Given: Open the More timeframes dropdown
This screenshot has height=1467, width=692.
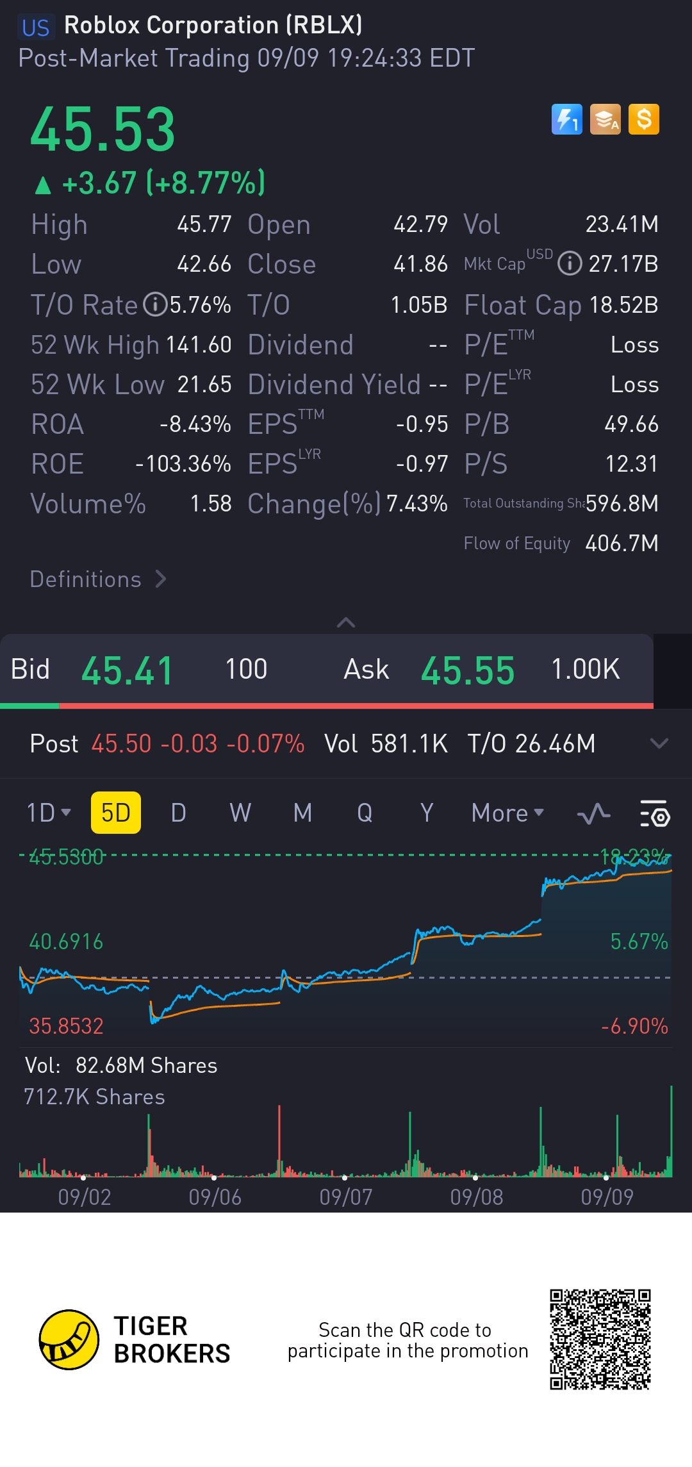Looking at the screenshot, I should click(x=507, y=813).
